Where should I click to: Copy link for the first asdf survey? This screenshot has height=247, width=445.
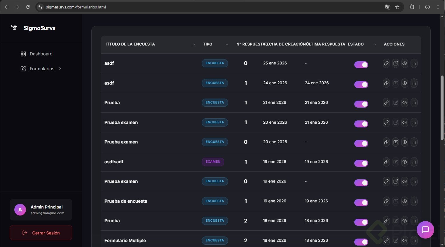386,63
